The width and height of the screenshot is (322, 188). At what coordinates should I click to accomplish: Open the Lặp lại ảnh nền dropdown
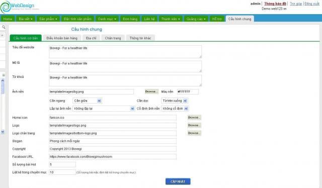click(104, 109)
